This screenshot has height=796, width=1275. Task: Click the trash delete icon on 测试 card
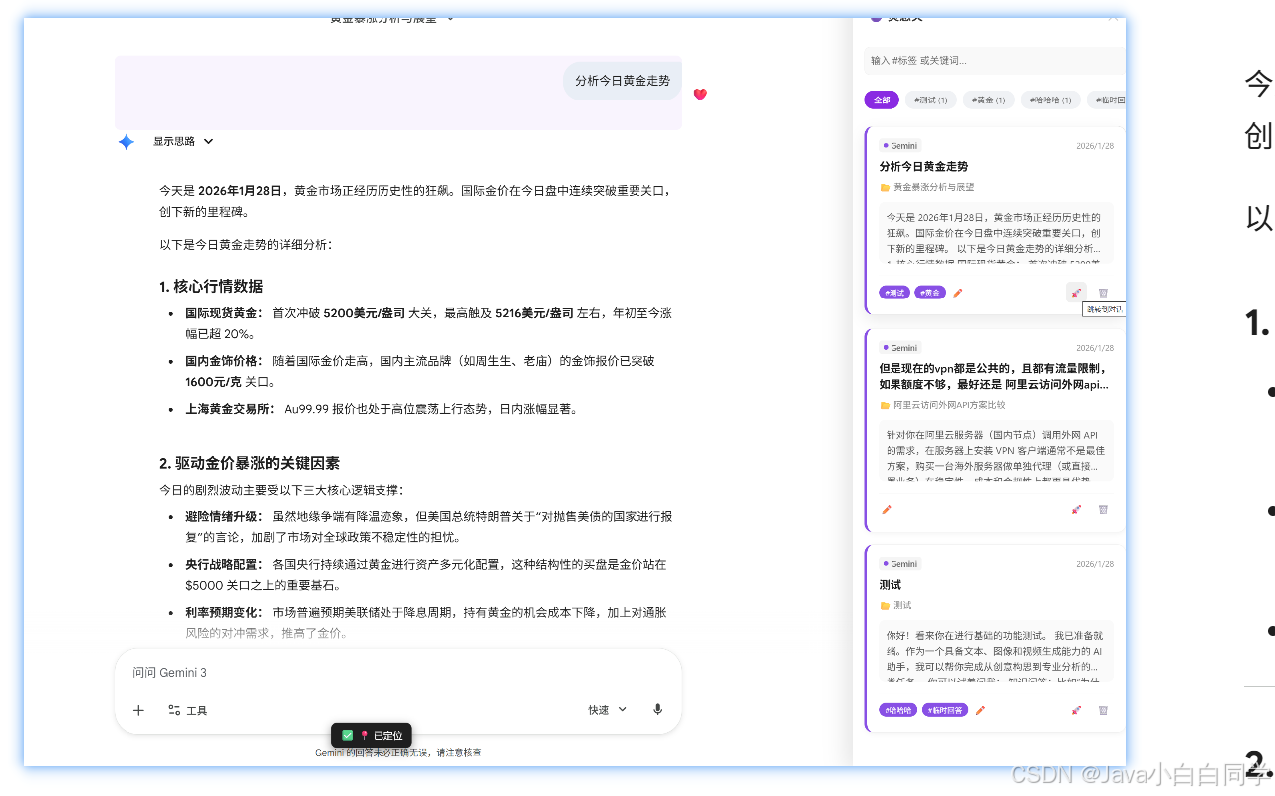pyautogui.click(x=1103, y=710)
